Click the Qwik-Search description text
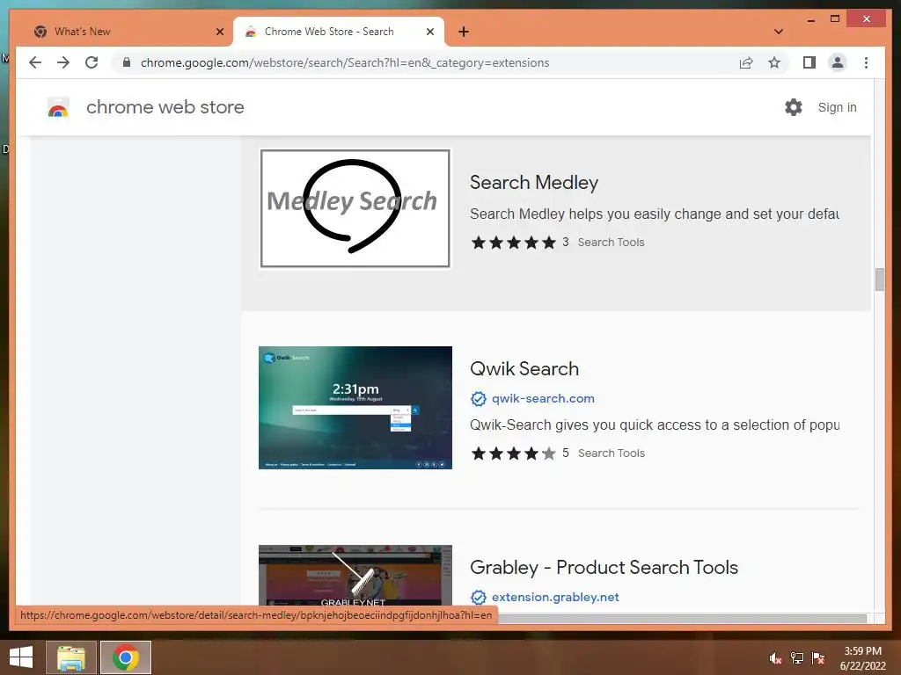 (x=655, y=425)
